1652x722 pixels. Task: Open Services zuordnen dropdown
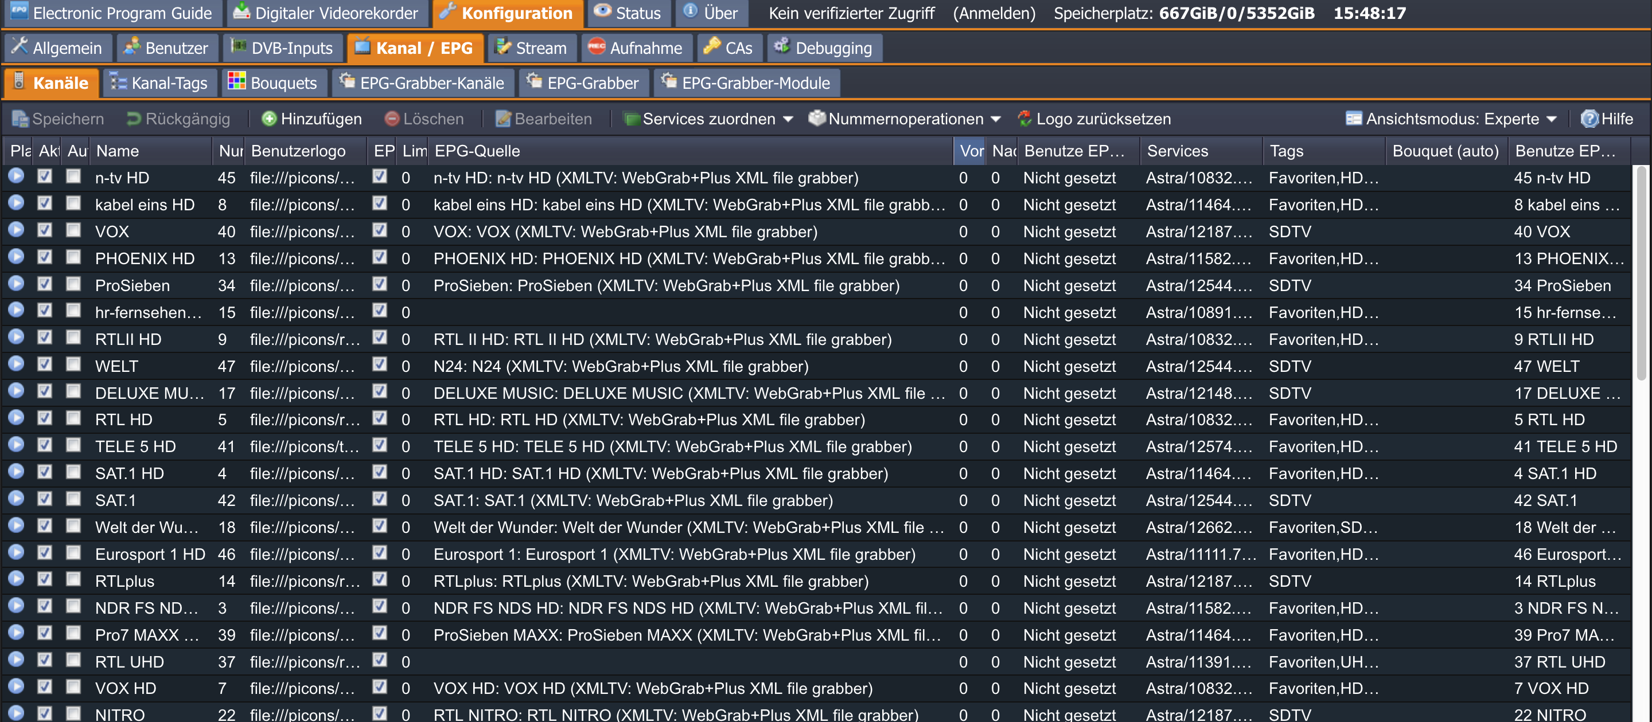point(708,119)
